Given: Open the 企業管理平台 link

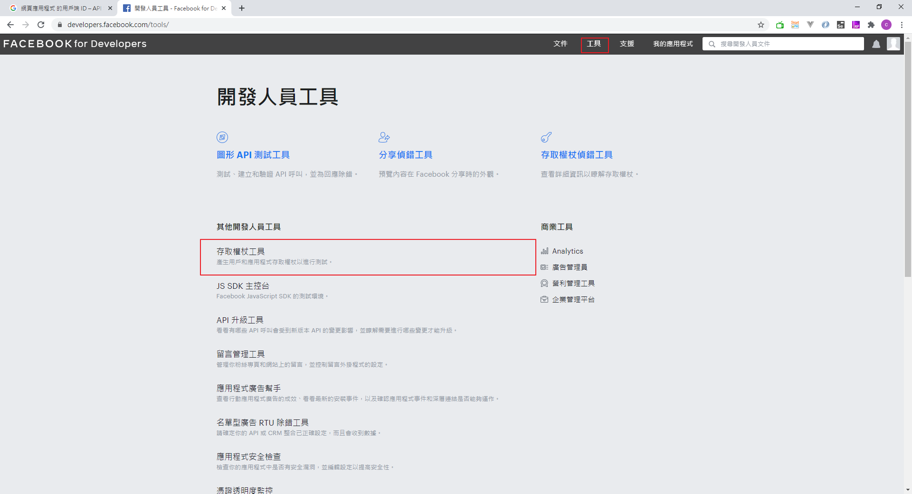Looking at the screenshot, I should pos(573,300).
